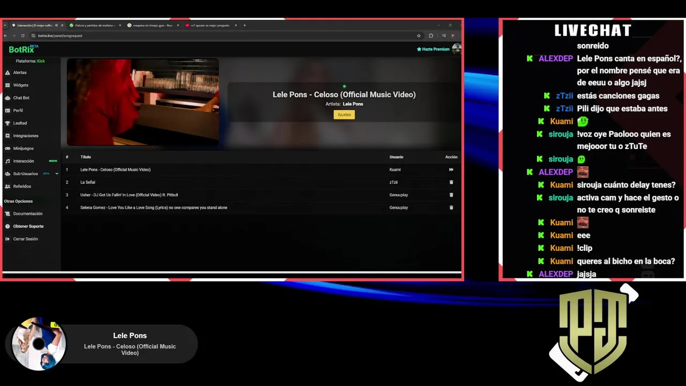Click the Obtener Soporte help icon
The height and width of the screenshot is (386, 686).
(x=8, y=226)
